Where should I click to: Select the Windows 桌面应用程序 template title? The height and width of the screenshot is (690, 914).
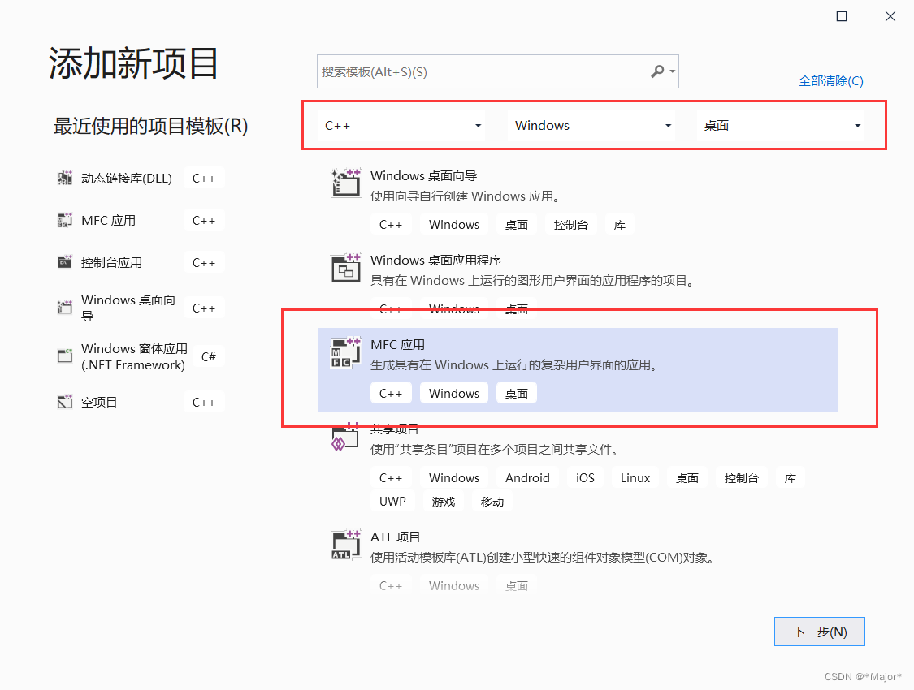click(436, 261)
